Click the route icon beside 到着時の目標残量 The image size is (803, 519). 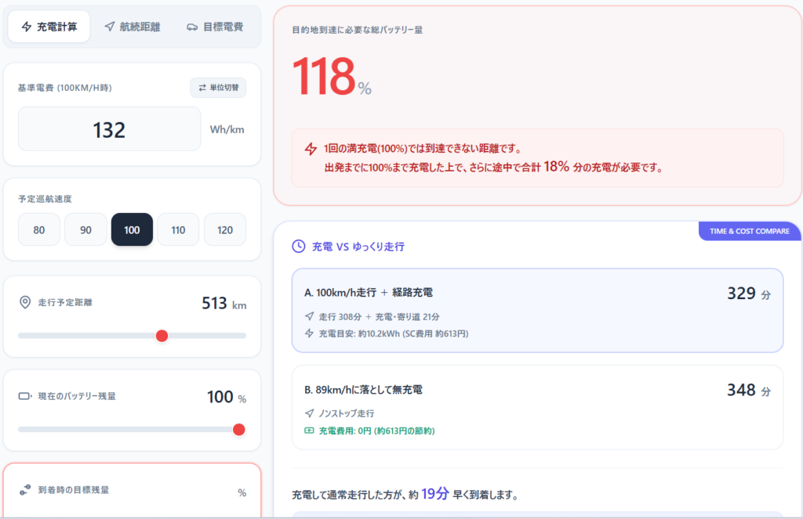pos(25,490)
